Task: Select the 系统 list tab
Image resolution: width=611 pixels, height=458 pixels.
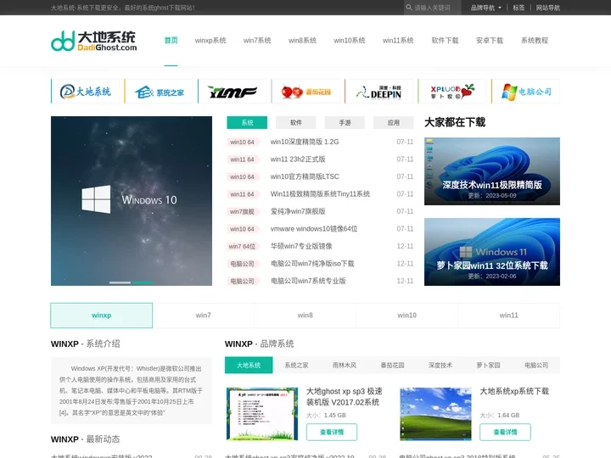Action: 247,123
